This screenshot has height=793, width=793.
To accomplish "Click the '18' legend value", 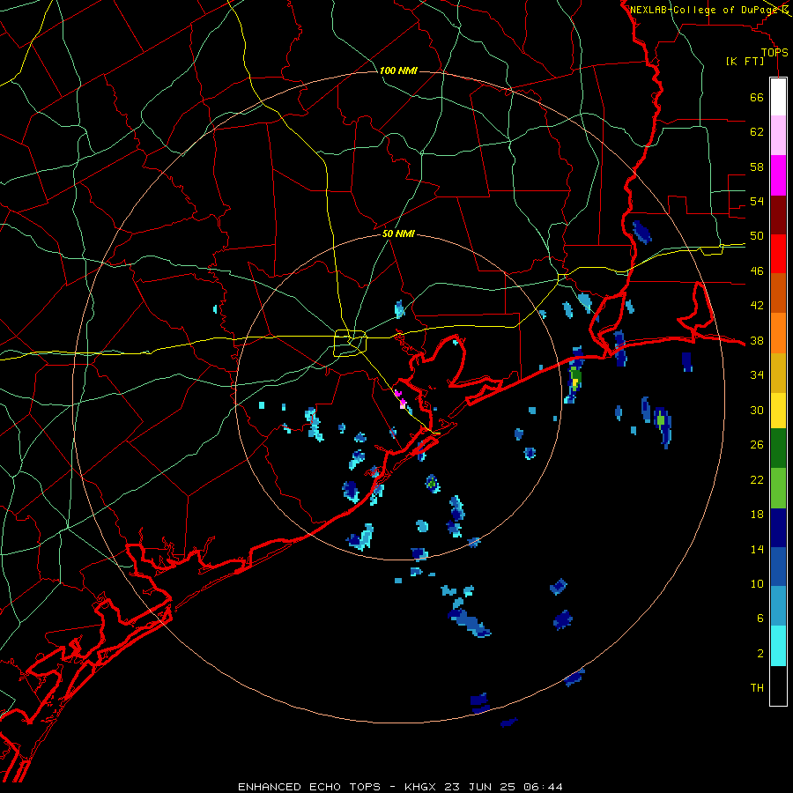I will click(x=757, y=515).
